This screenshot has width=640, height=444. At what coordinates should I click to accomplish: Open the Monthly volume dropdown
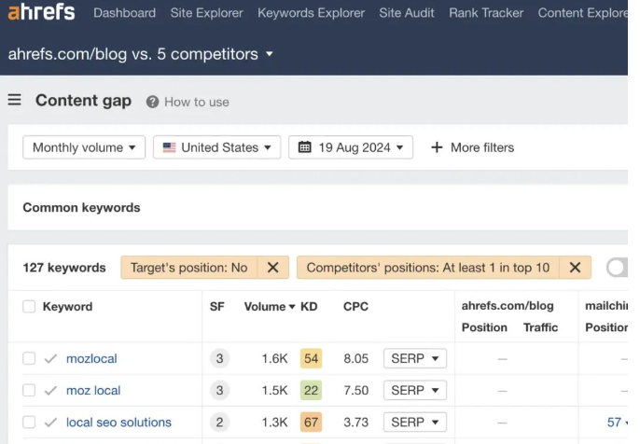coord(84,147)
